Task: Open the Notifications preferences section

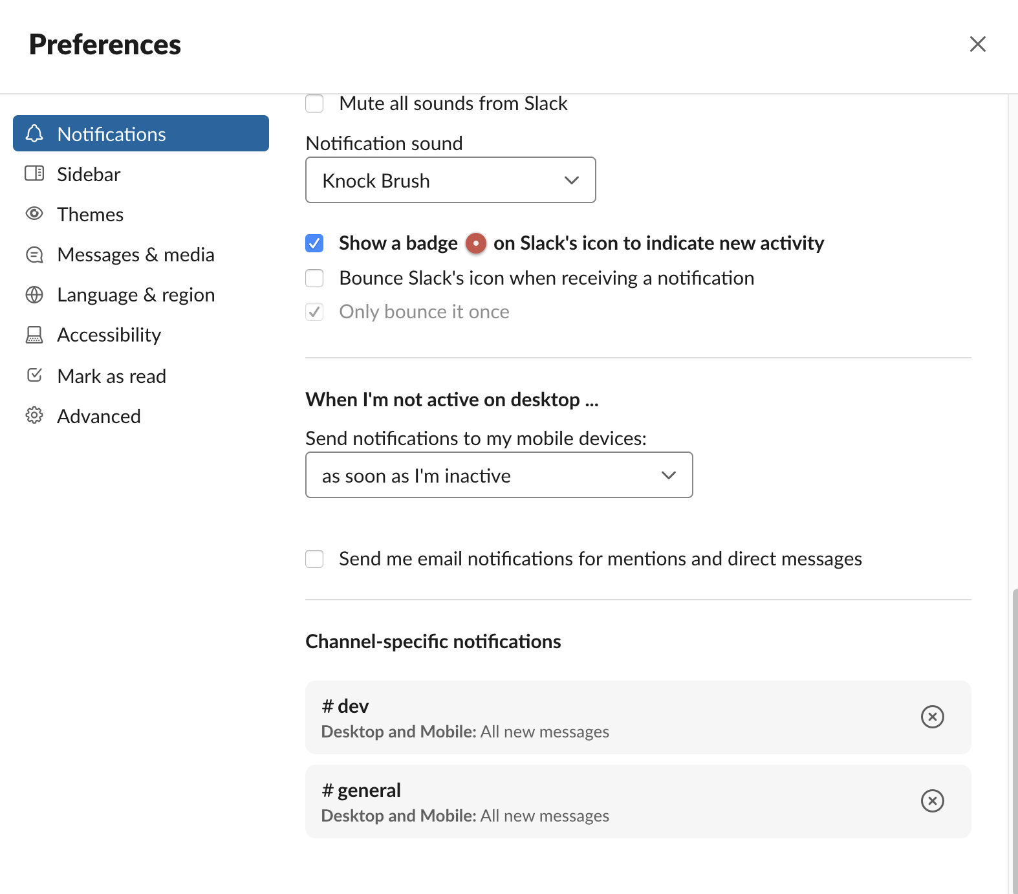Action: 141,133
